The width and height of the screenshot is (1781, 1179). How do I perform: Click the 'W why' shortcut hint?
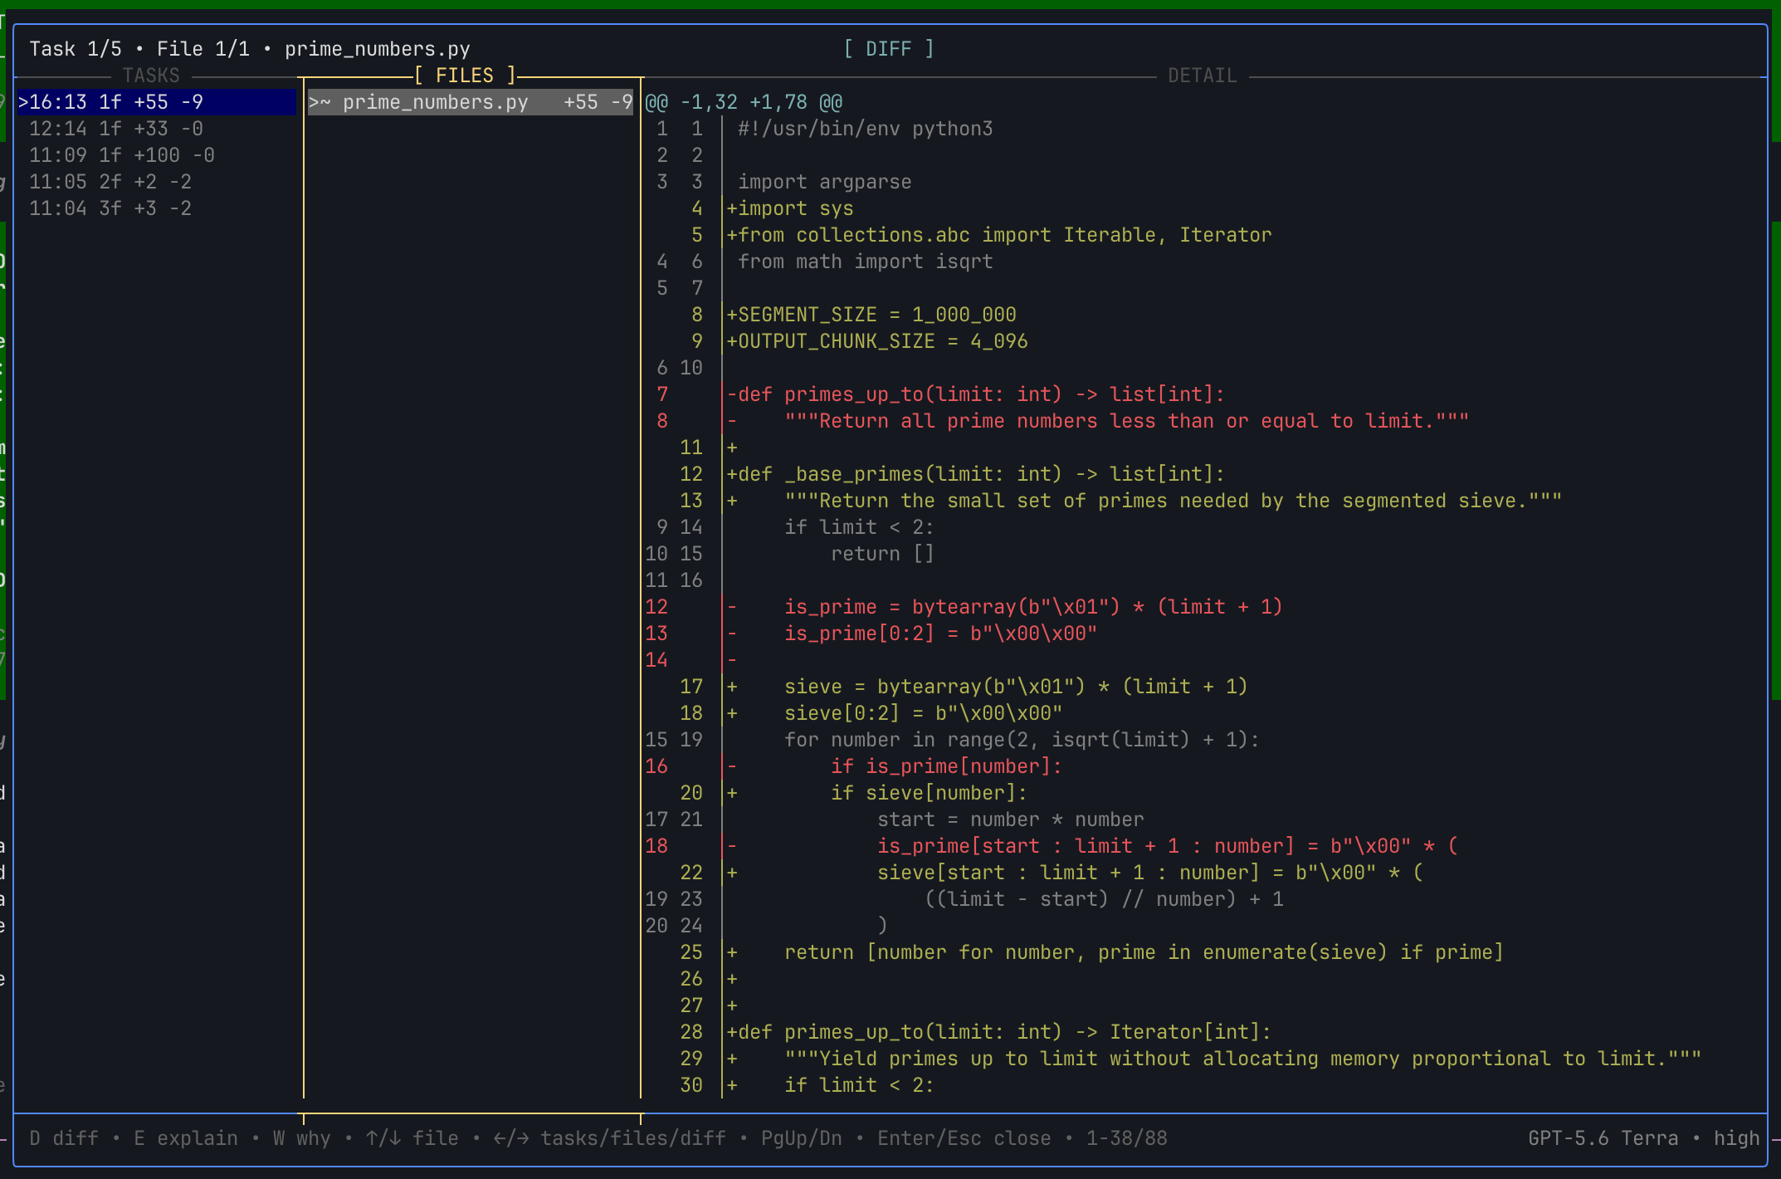tap(302, 1138)
